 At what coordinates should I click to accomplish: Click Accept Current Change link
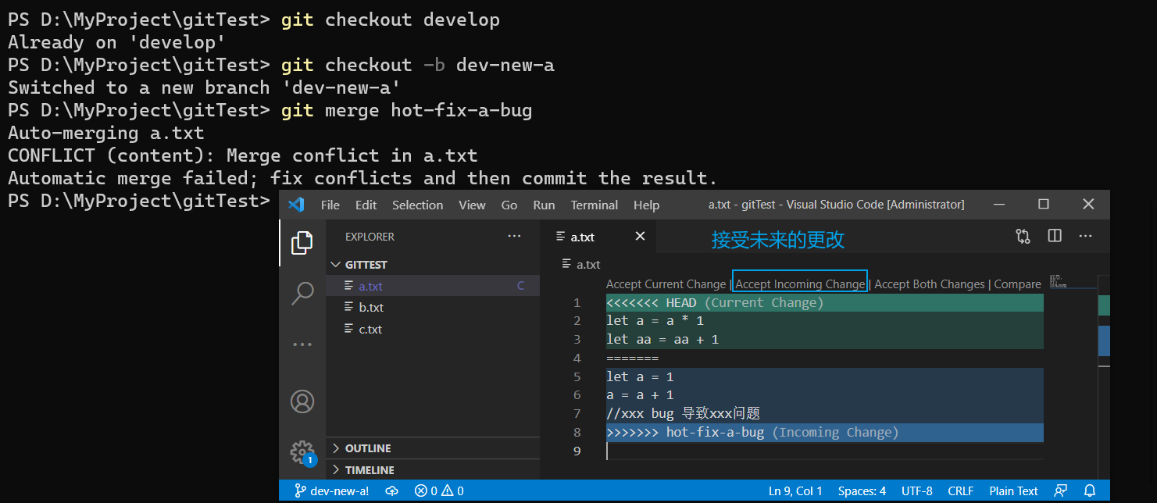coord(666,284)
